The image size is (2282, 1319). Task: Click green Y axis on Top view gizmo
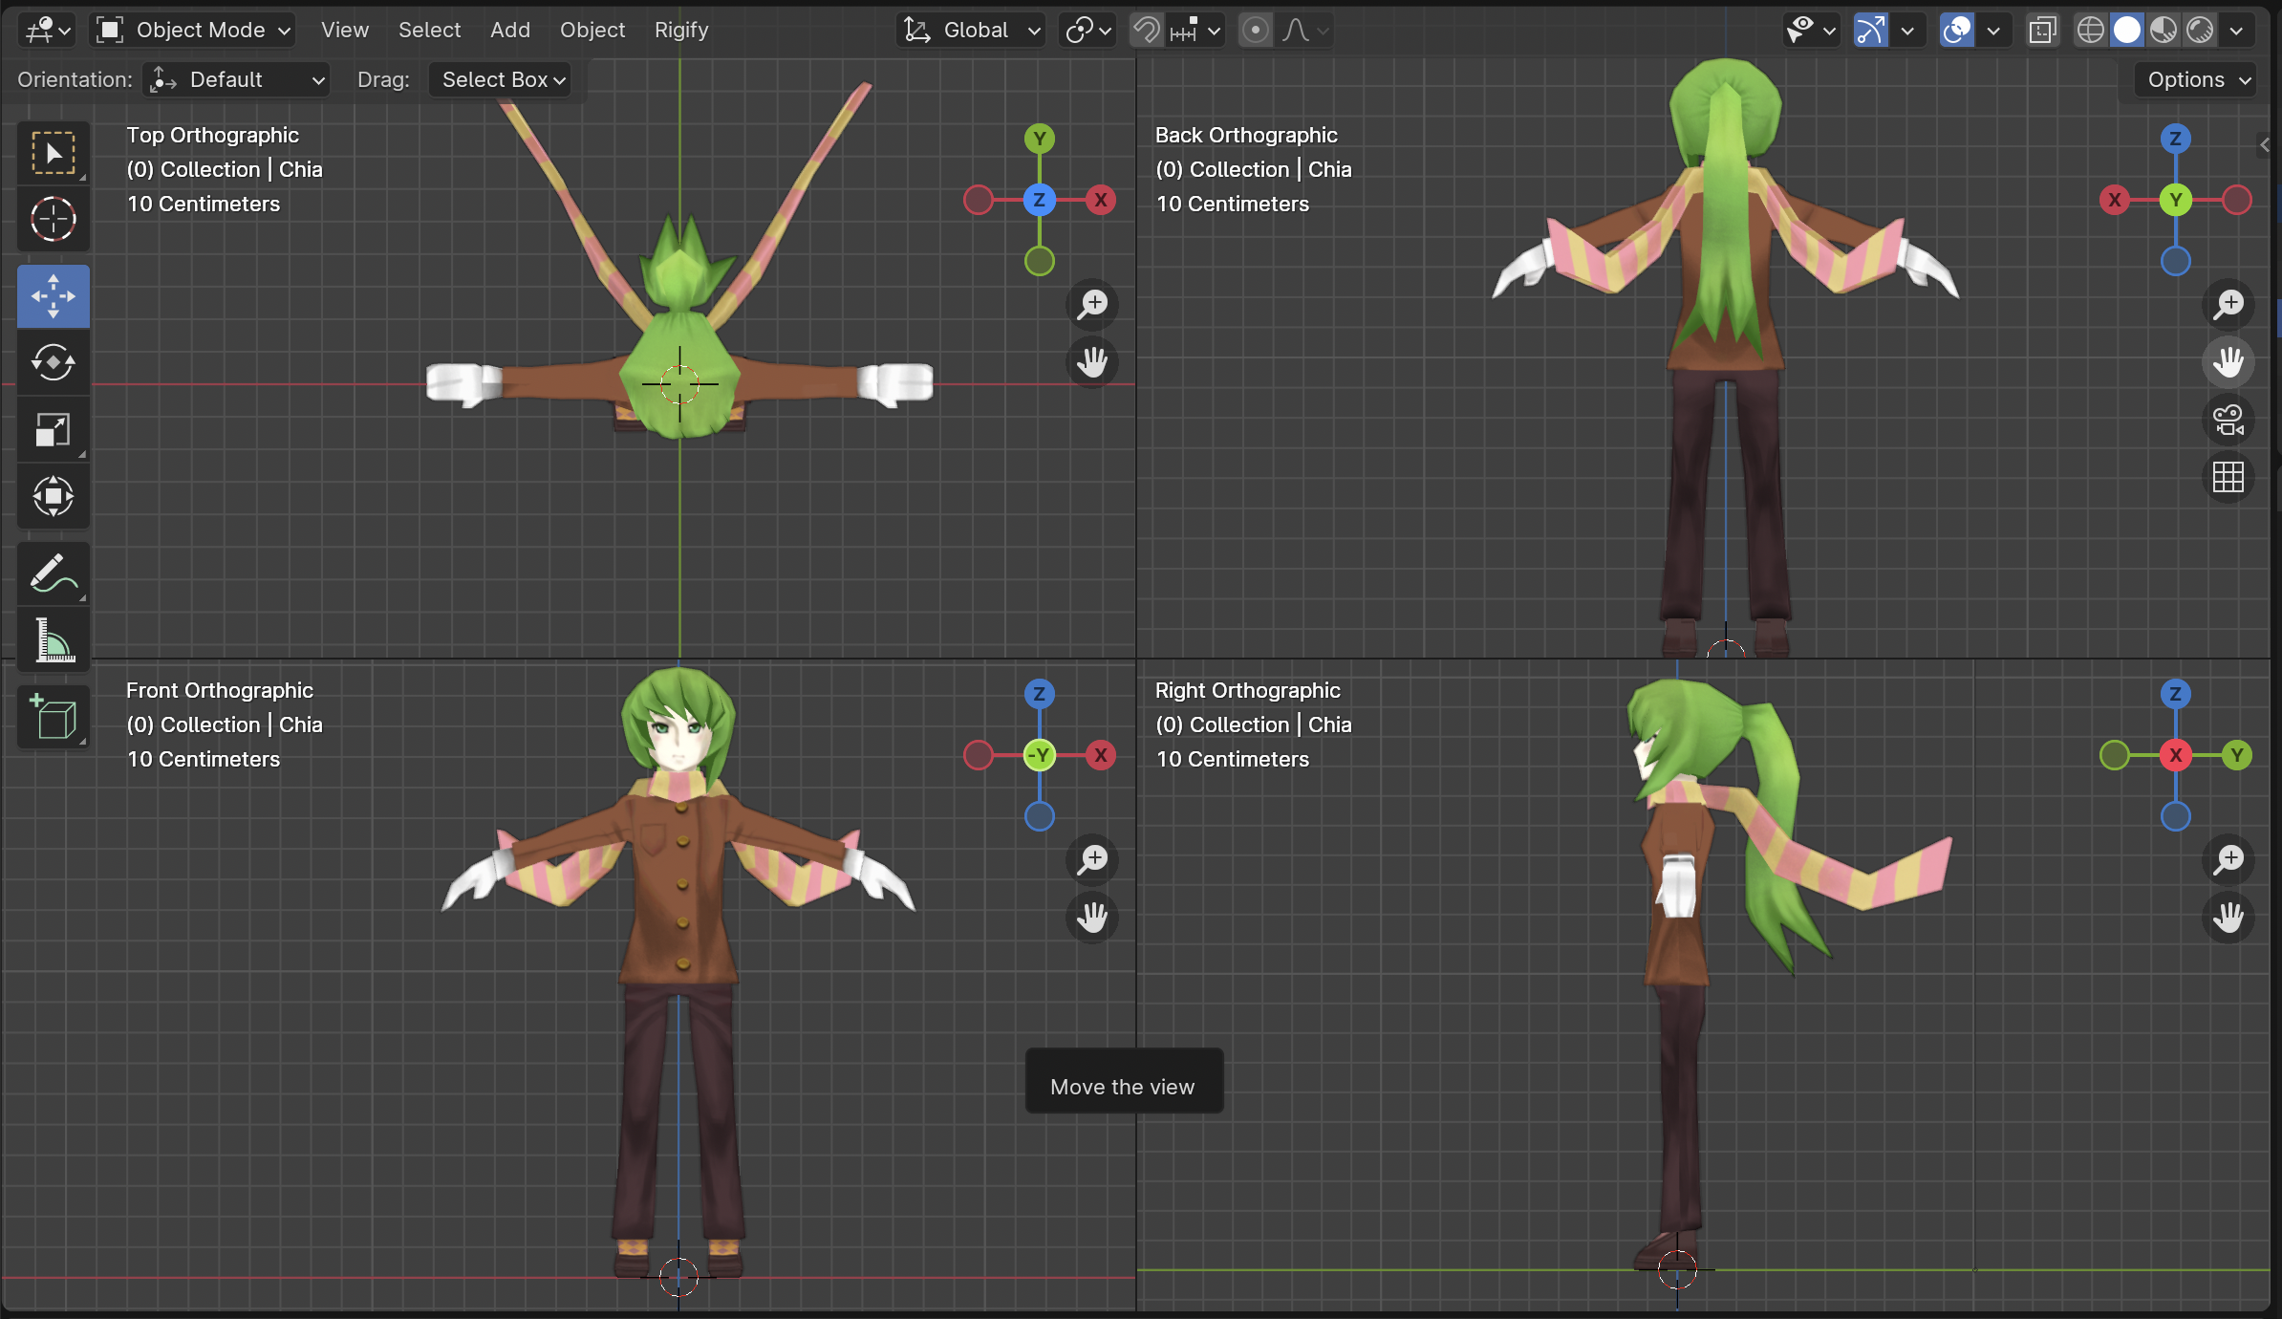click(x=1040, y=139)
